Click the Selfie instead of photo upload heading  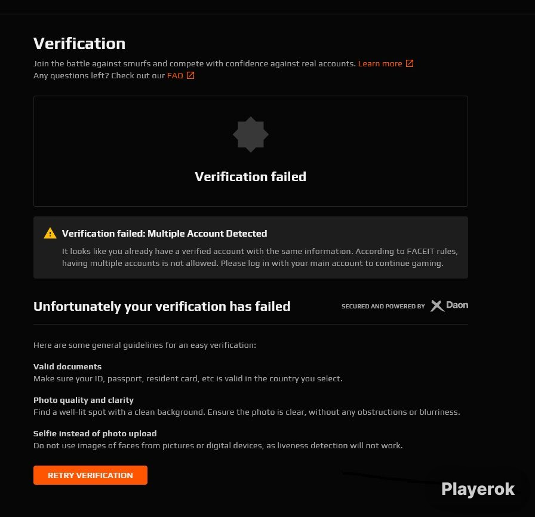coord(95,433)
